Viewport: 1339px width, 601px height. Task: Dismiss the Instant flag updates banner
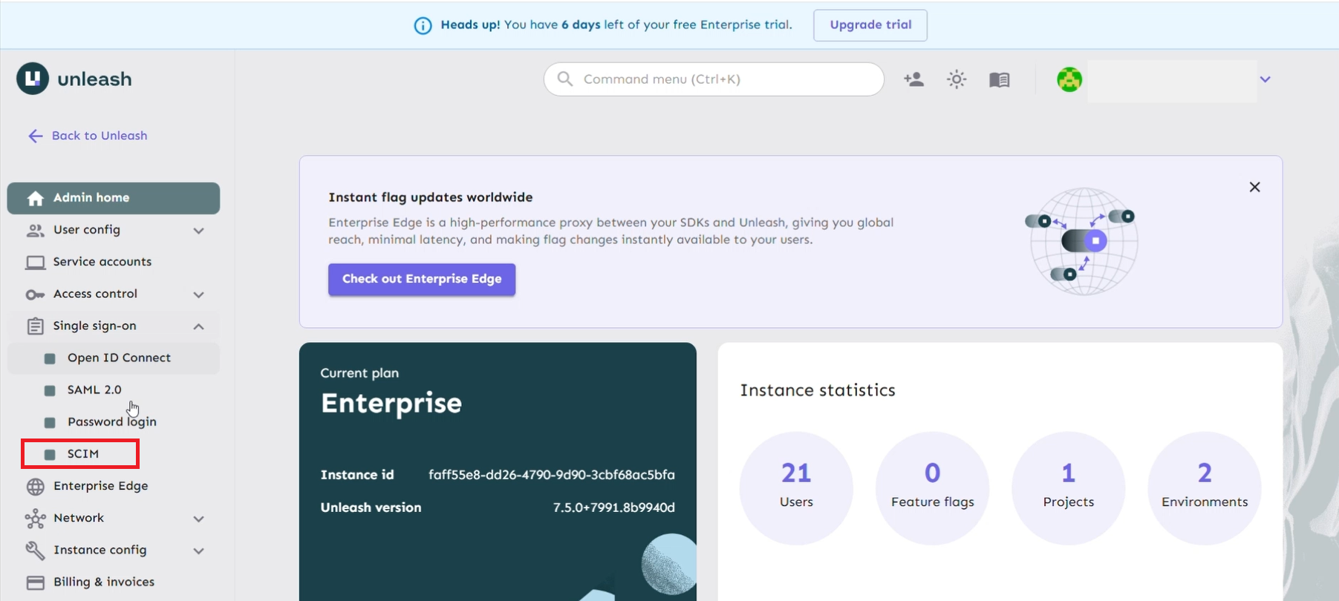pos(1254,187)
